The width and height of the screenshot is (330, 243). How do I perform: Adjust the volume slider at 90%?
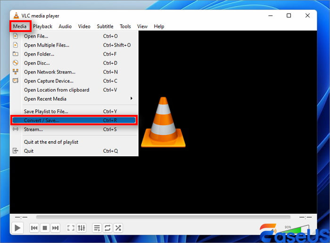pos(295,230)
